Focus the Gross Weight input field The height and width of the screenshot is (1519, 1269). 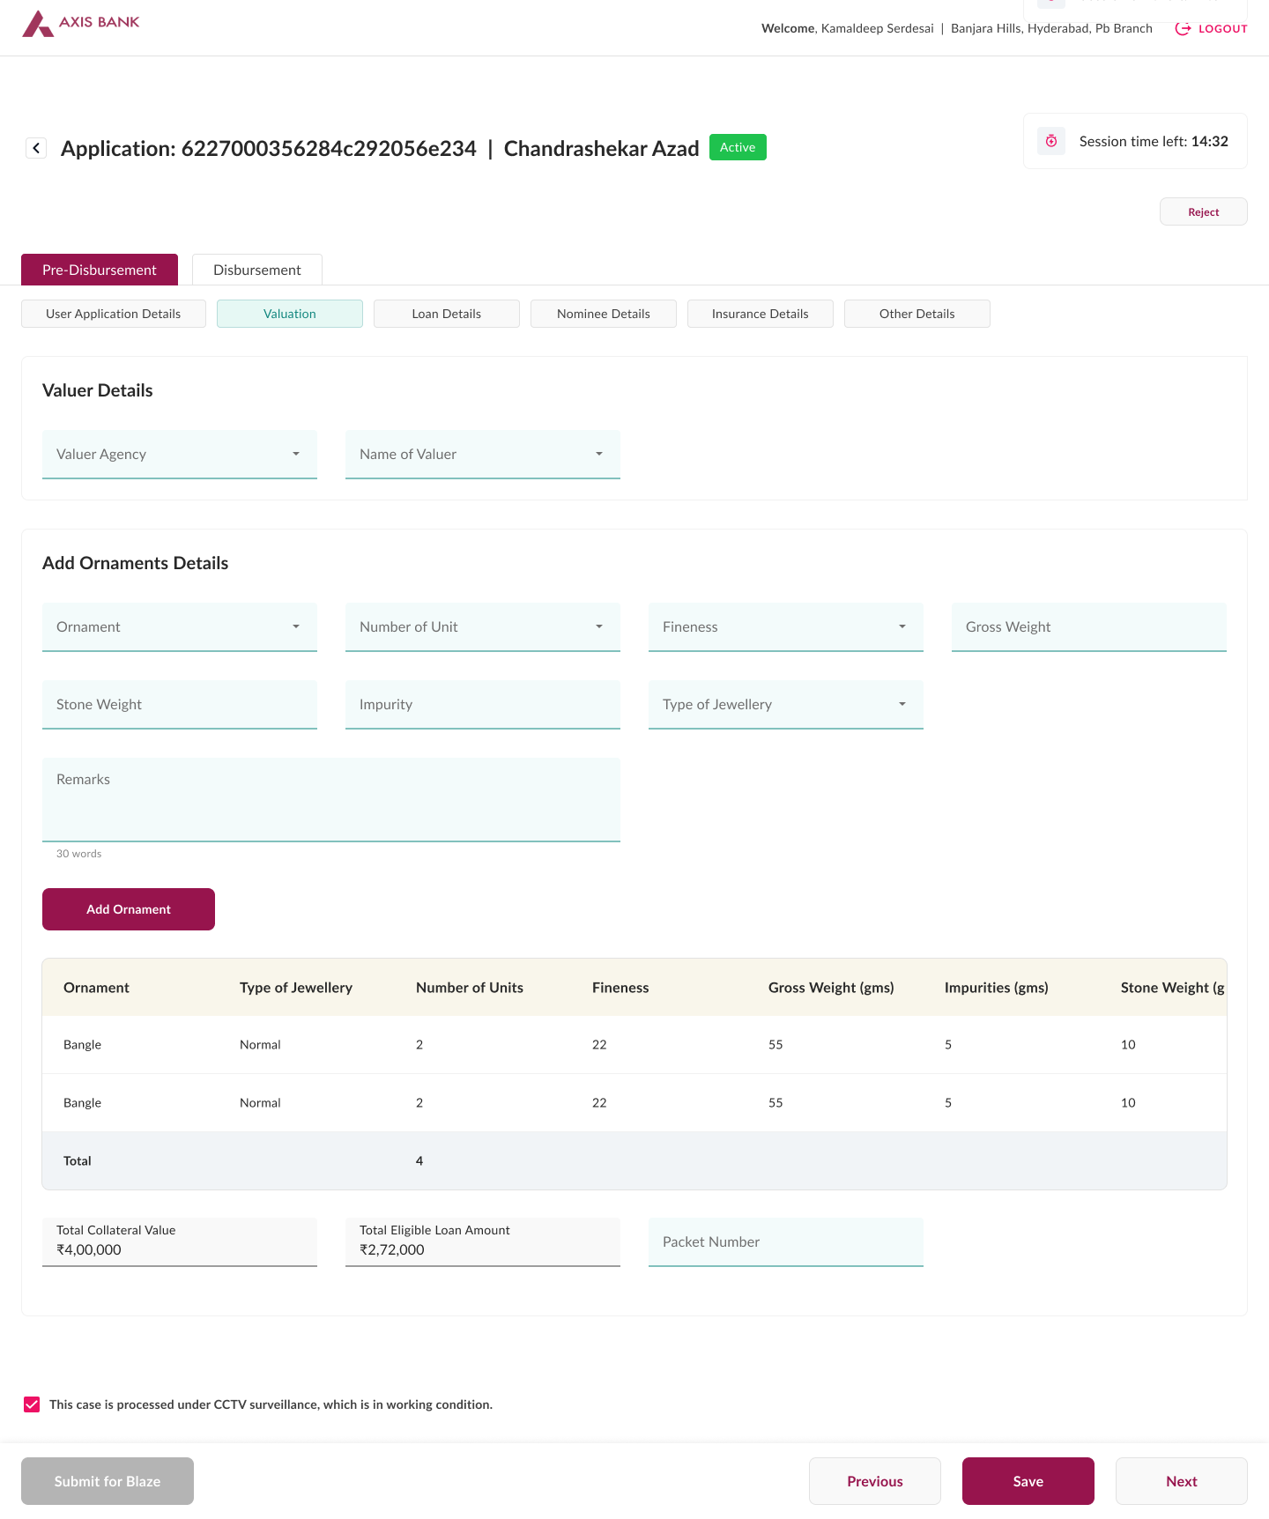point(1089,627)
